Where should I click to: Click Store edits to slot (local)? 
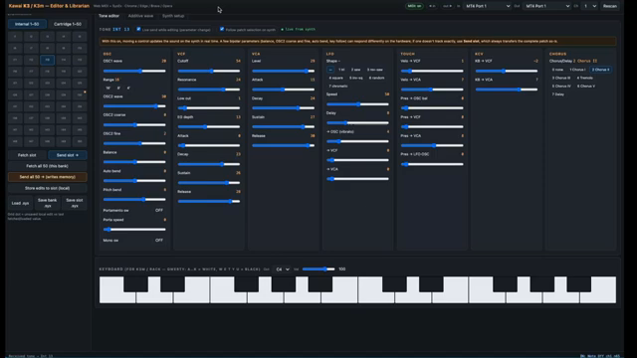click(47, 188)
